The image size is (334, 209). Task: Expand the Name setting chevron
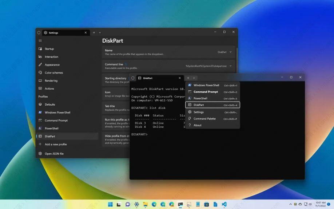(230, 52)
